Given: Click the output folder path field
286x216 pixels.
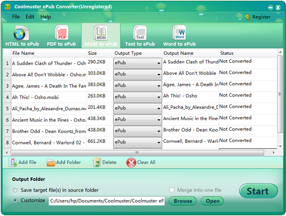Looking at the screenshot, I should click(107, 201).
